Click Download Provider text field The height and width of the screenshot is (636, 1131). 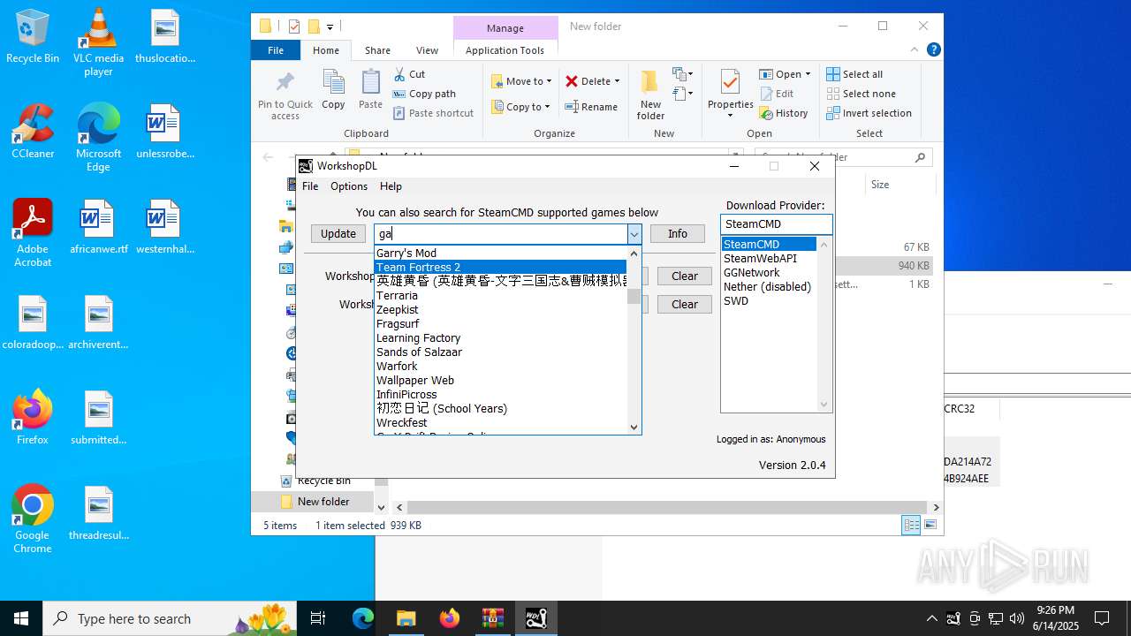[776, 224]
